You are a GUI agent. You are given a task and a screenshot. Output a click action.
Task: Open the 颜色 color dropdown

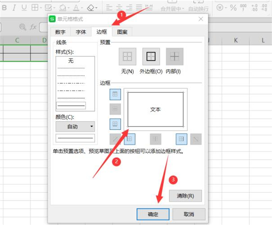tap(75, 127)
